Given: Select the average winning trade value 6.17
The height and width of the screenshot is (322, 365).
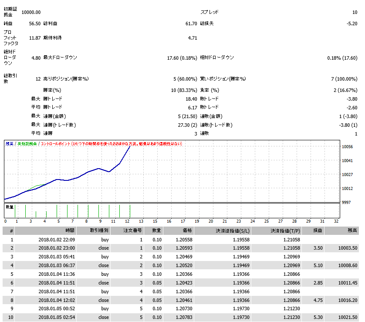Looking at the screenshot, I should tap(193, 108).
